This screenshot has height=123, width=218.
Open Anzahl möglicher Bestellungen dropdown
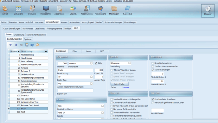[x=91, y=83]
